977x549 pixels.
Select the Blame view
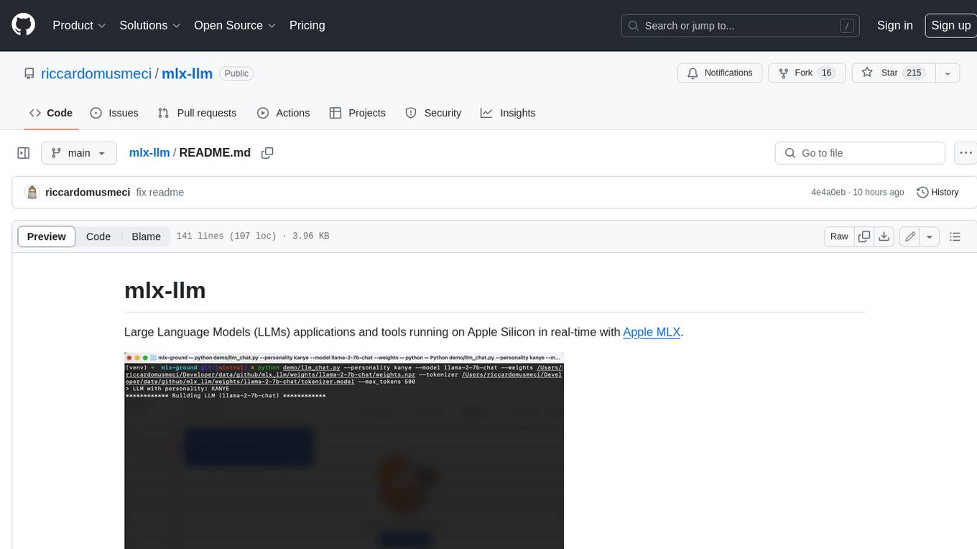tap(146, 236)
